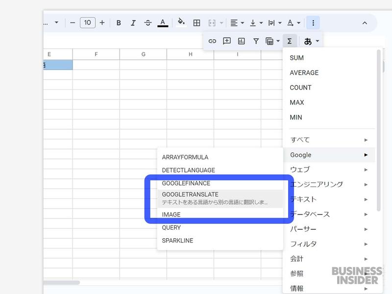The height and width of the screenshot is (294, 392).
Task: Decrease font size with minus button
Action: point(73,23)
